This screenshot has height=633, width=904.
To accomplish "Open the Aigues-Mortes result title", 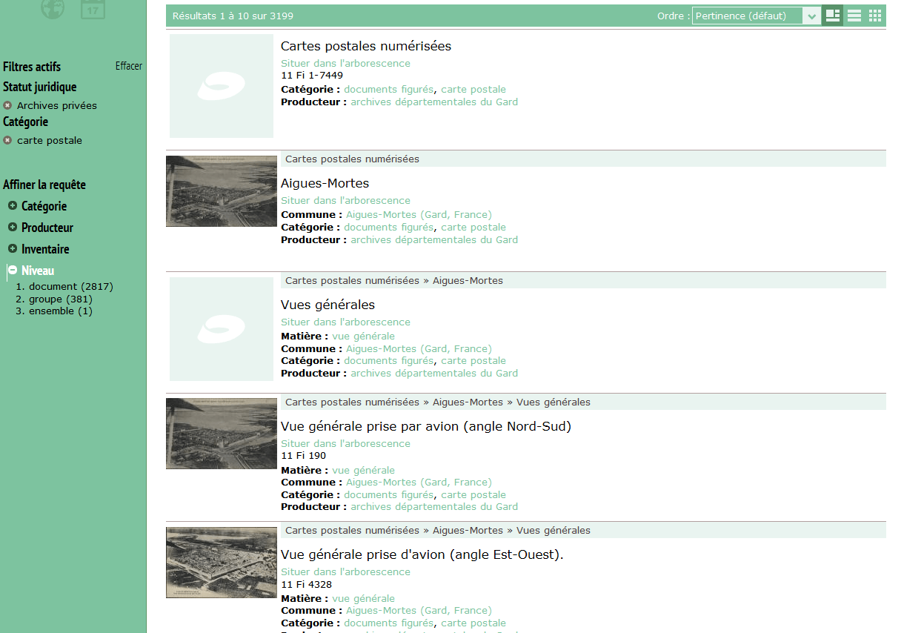I will pyautogui.click(x=325, y=183).
